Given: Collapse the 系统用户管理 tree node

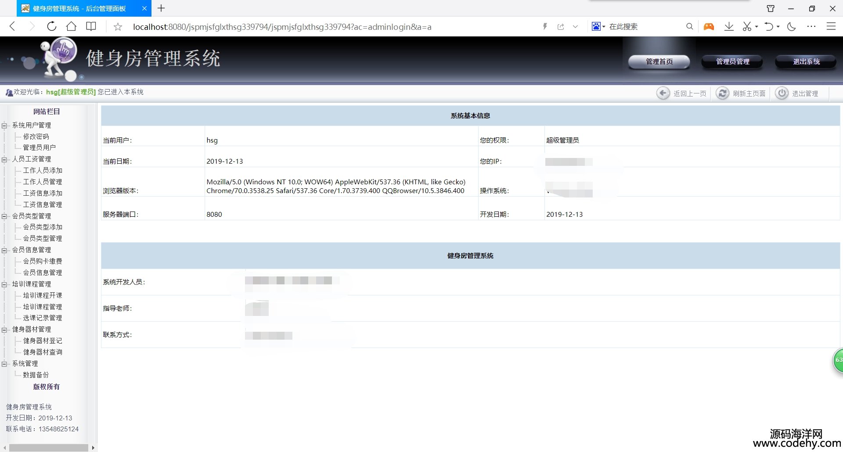Looking at the screenshot, I should 4,126.
